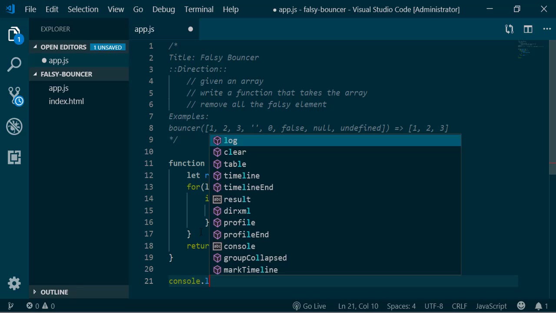Open the Search view in activity bar

[x=14, y=65]
